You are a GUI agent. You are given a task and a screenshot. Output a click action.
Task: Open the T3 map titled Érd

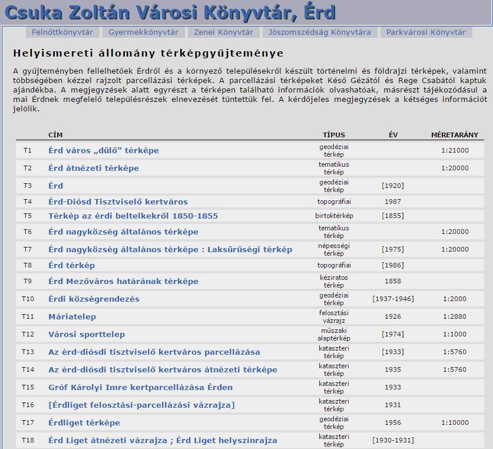(55, 186)
